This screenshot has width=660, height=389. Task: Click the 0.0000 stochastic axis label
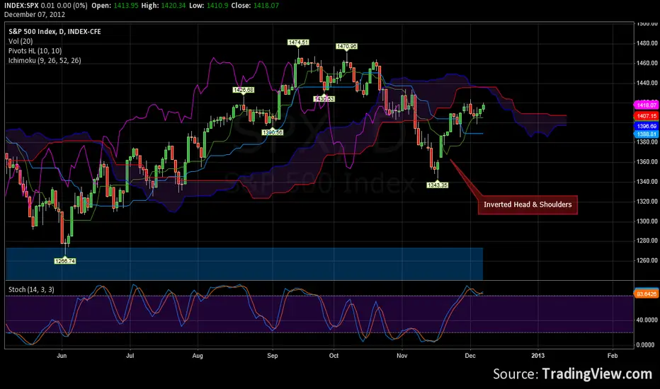coord(646,345)
